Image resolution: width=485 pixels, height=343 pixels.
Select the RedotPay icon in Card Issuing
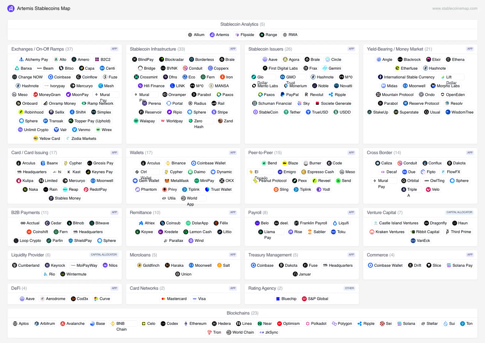click(86, 189)
